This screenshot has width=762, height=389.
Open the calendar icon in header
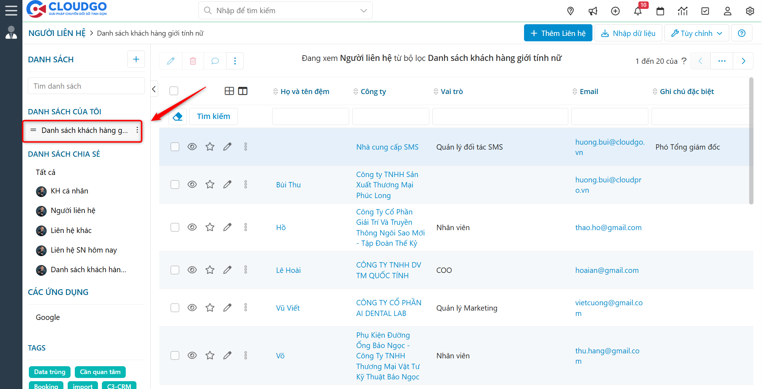(660, 11)
